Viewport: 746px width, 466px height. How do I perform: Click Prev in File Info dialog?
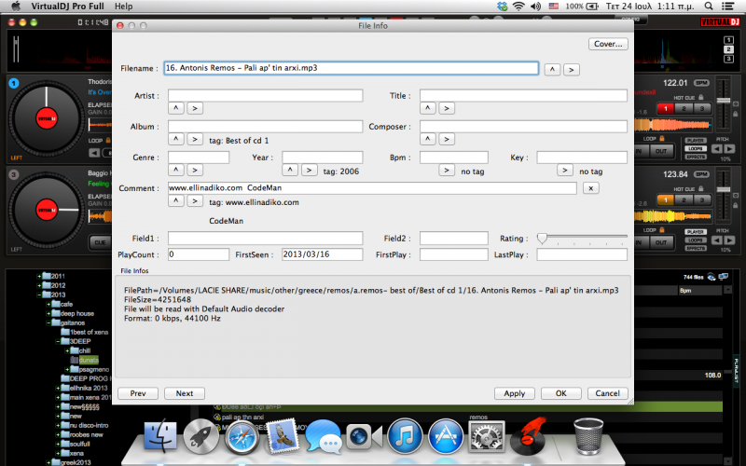point(138,393)
